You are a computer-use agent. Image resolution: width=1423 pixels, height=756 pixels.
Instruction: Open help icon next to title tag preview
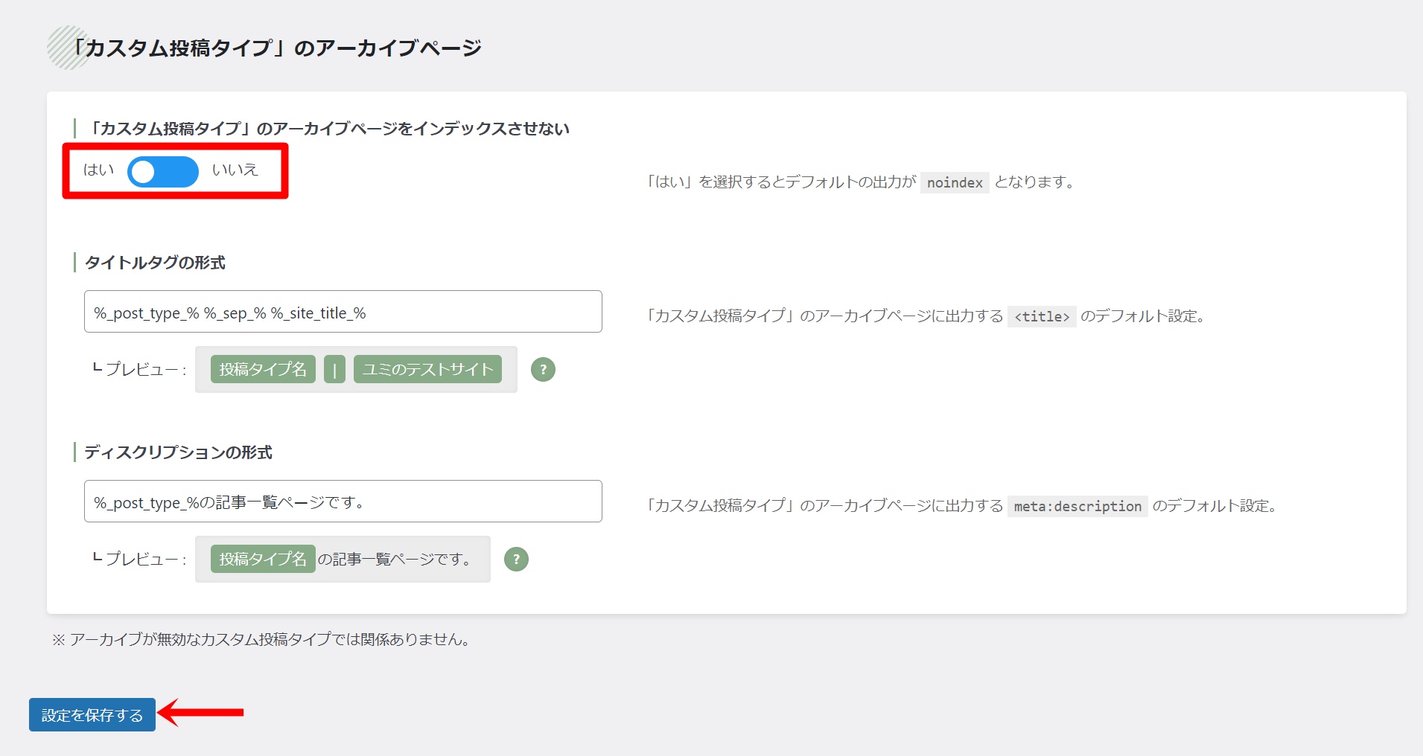(x=543, y=369)
